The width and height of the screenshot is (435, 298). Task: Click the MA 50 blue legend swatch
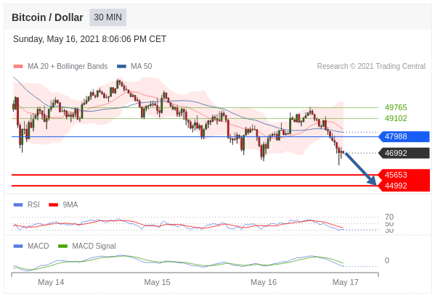click(121, 66)
